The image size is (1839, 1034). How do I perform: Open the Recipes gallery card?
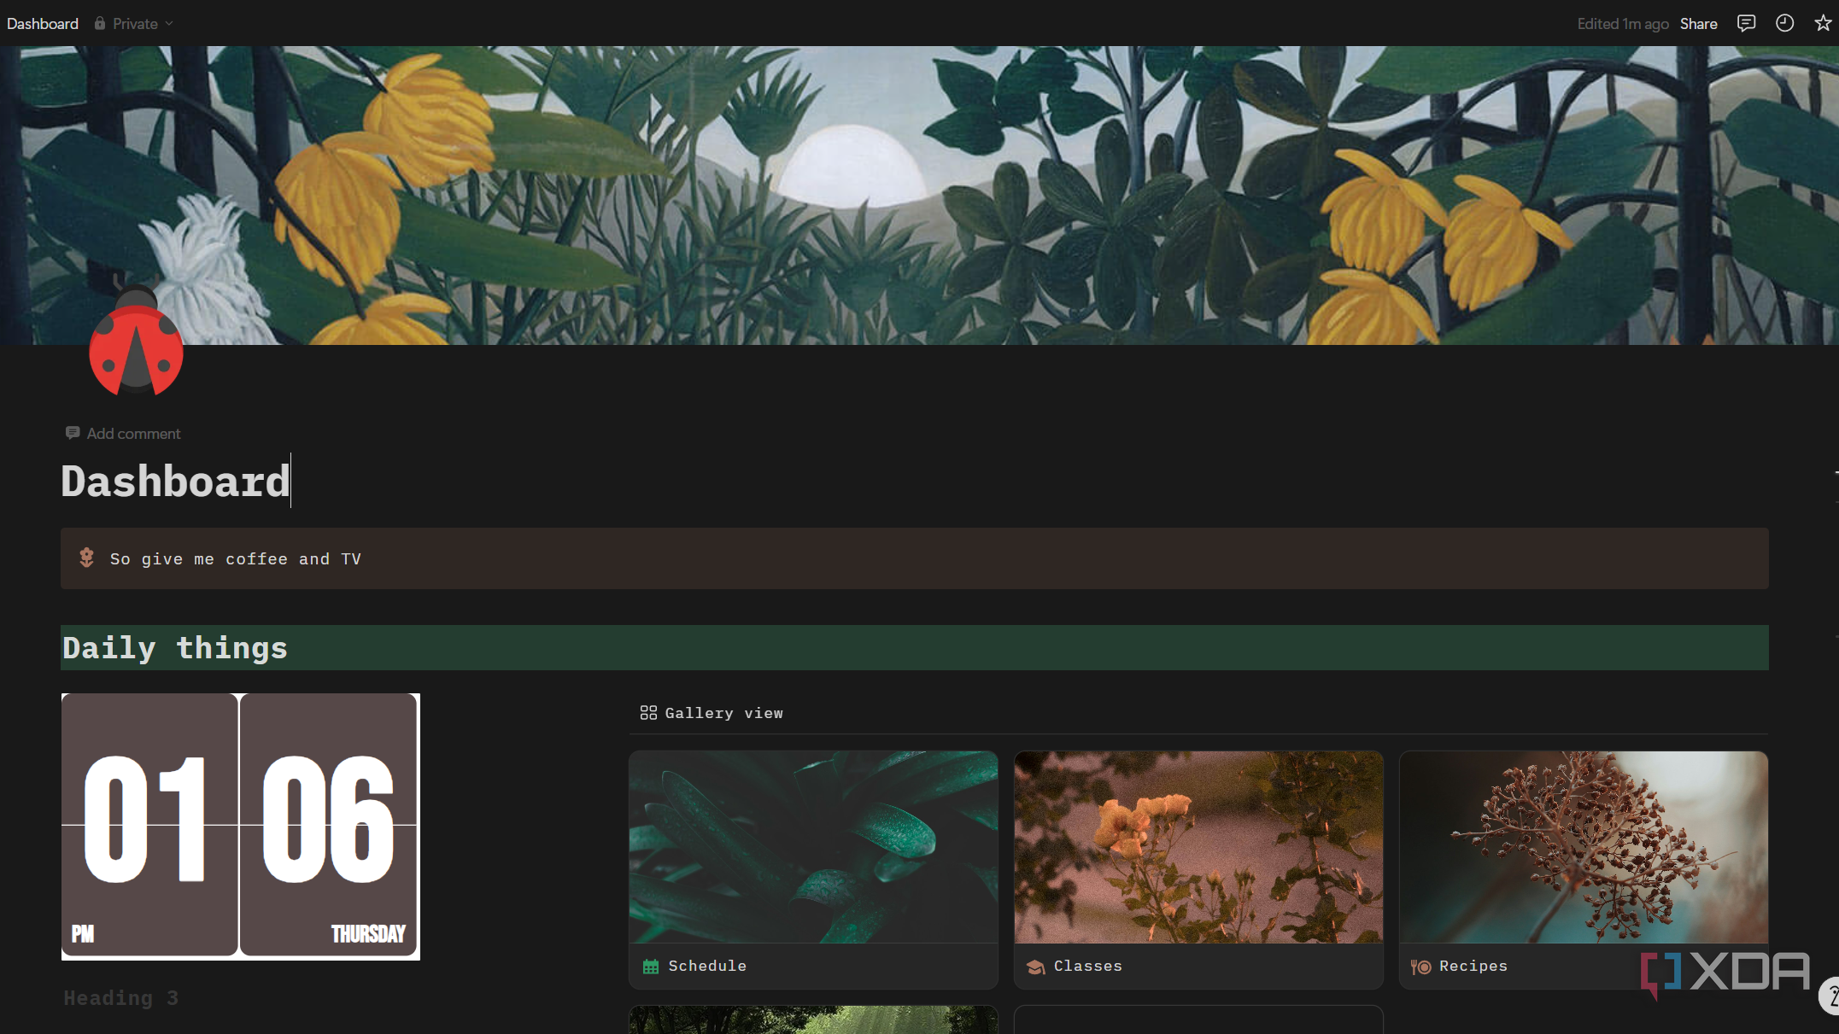click(1584, 869)
